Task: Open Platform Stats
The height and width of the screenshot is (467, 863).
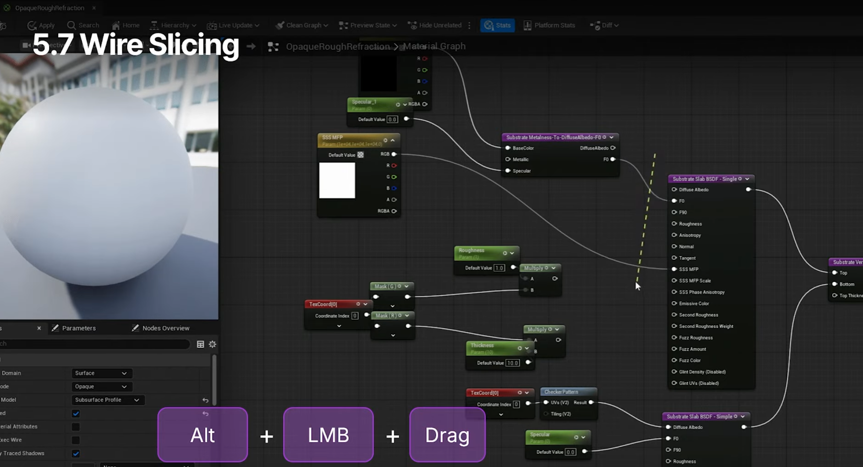Action: 549,26
